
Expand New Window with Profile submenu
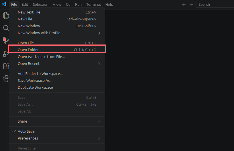point(57,33)
